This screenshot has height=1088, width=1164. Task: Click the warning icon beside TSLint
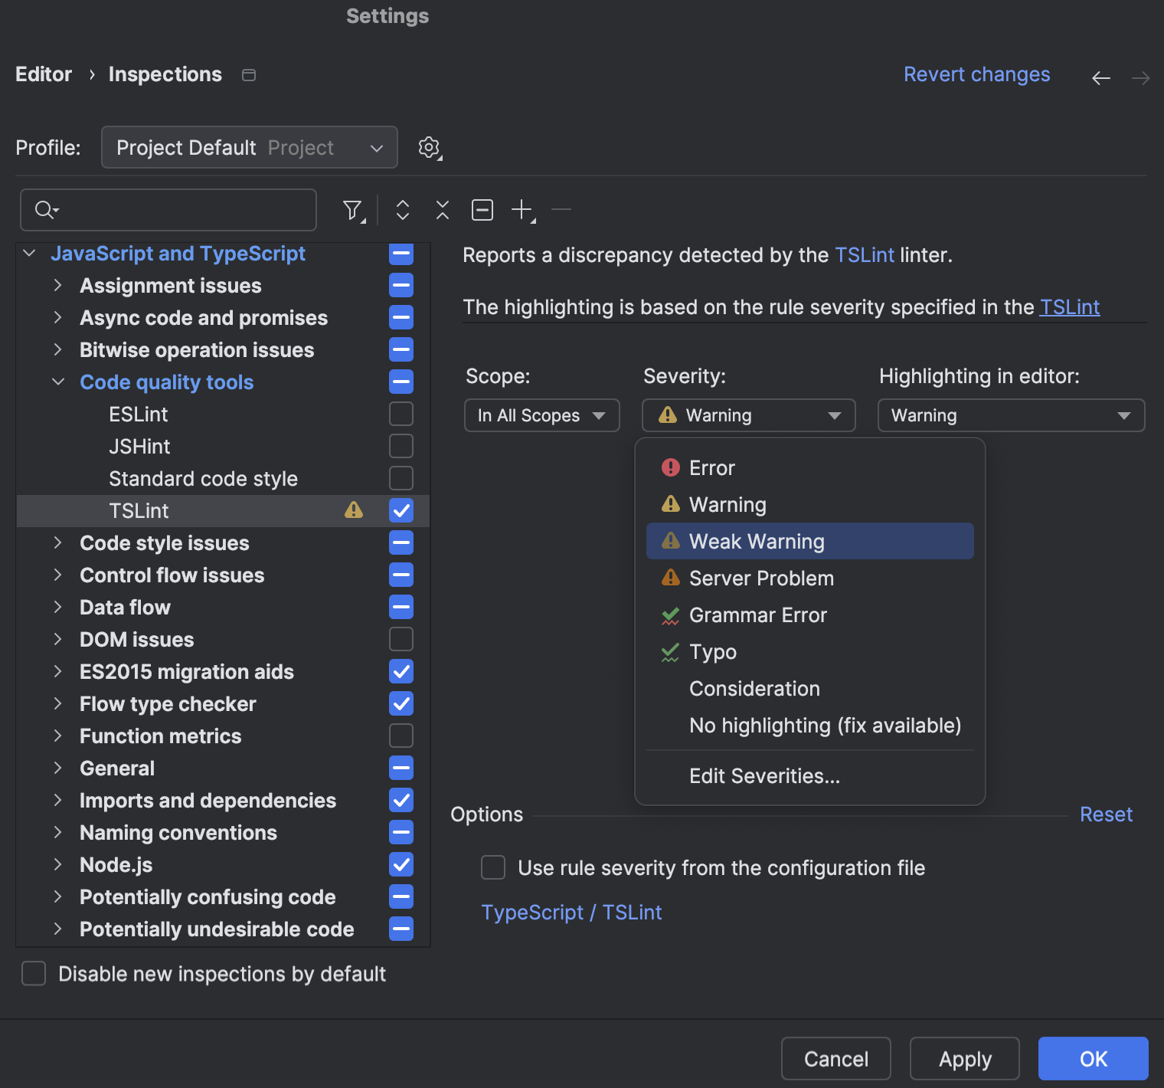(354, 510)
